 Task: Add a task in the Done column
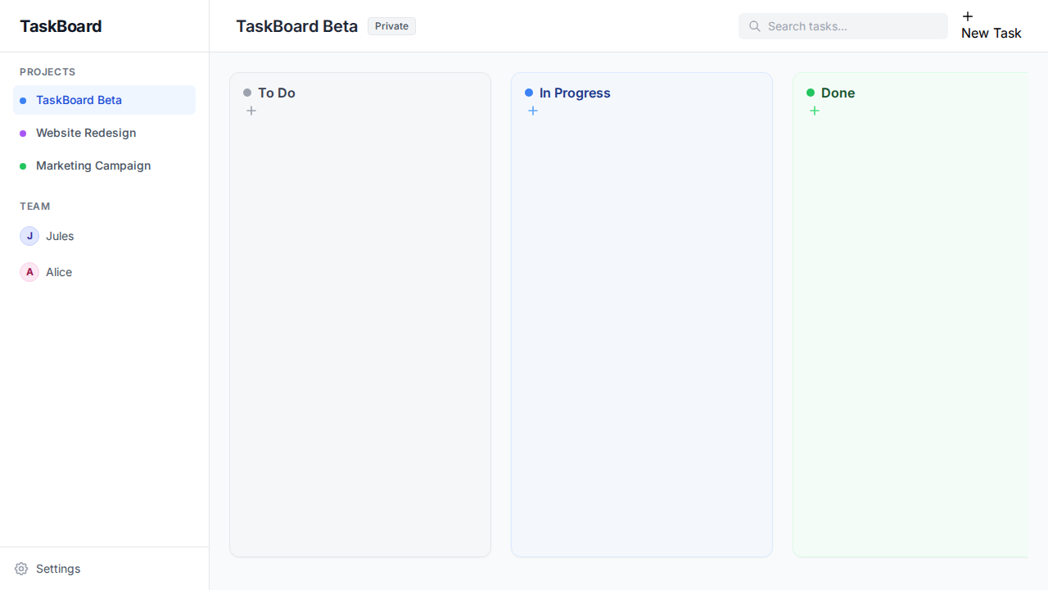tap(815, 111)
